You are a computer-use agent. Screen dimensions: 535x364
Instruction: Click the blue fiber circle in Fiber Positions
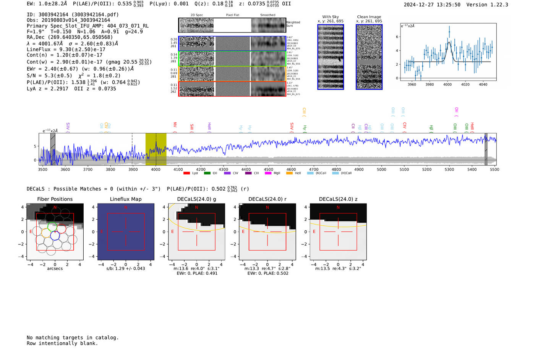pyautogui.click(x=55, y=235)
